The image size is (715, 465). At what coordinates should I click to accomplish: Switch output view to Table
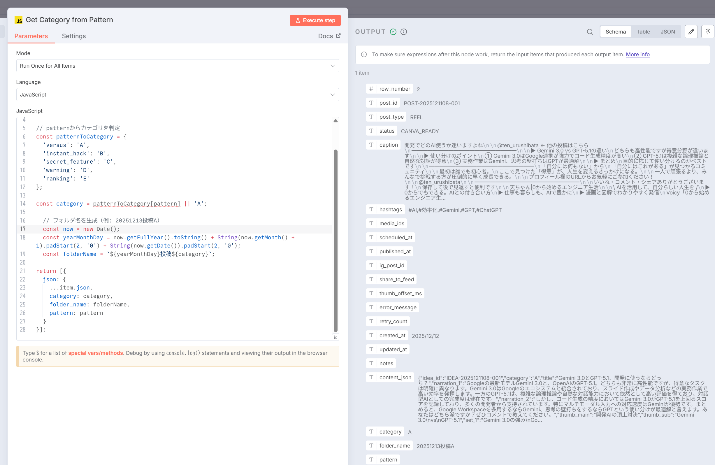tap(643, 32)
